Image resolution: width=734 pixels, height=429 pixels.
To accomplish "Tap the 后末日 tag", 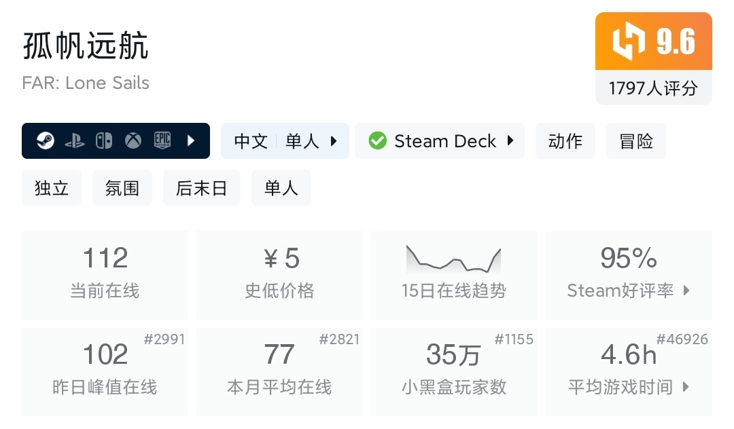I will 201,188.
